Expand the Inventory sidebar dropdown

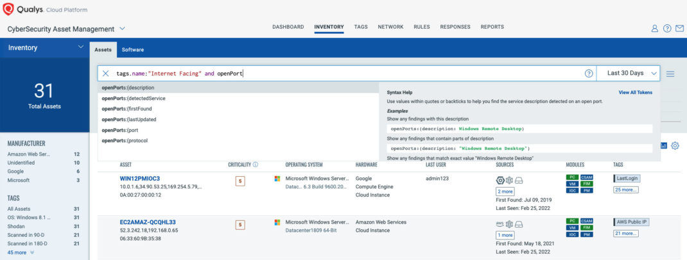[81, 47]
